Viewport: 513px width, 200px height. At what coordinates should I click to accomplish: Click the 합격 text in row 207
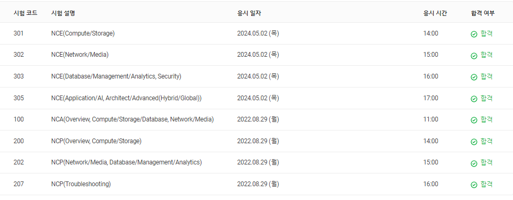(487, 184)
